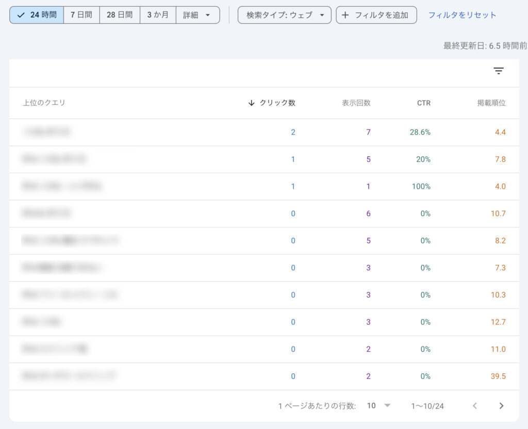
Task: Open the 検索タイプ: ウェブ dropdown
Action: [284, 14]
